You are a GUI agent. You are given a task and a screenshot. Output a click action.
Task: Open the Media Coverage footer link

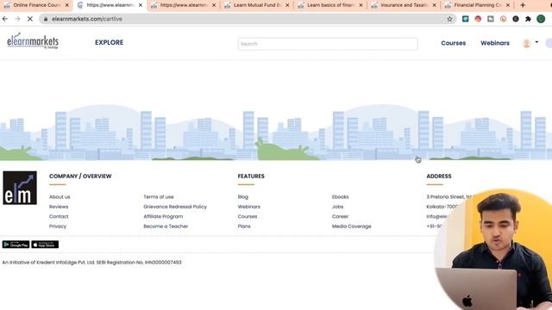coord(351,226)
